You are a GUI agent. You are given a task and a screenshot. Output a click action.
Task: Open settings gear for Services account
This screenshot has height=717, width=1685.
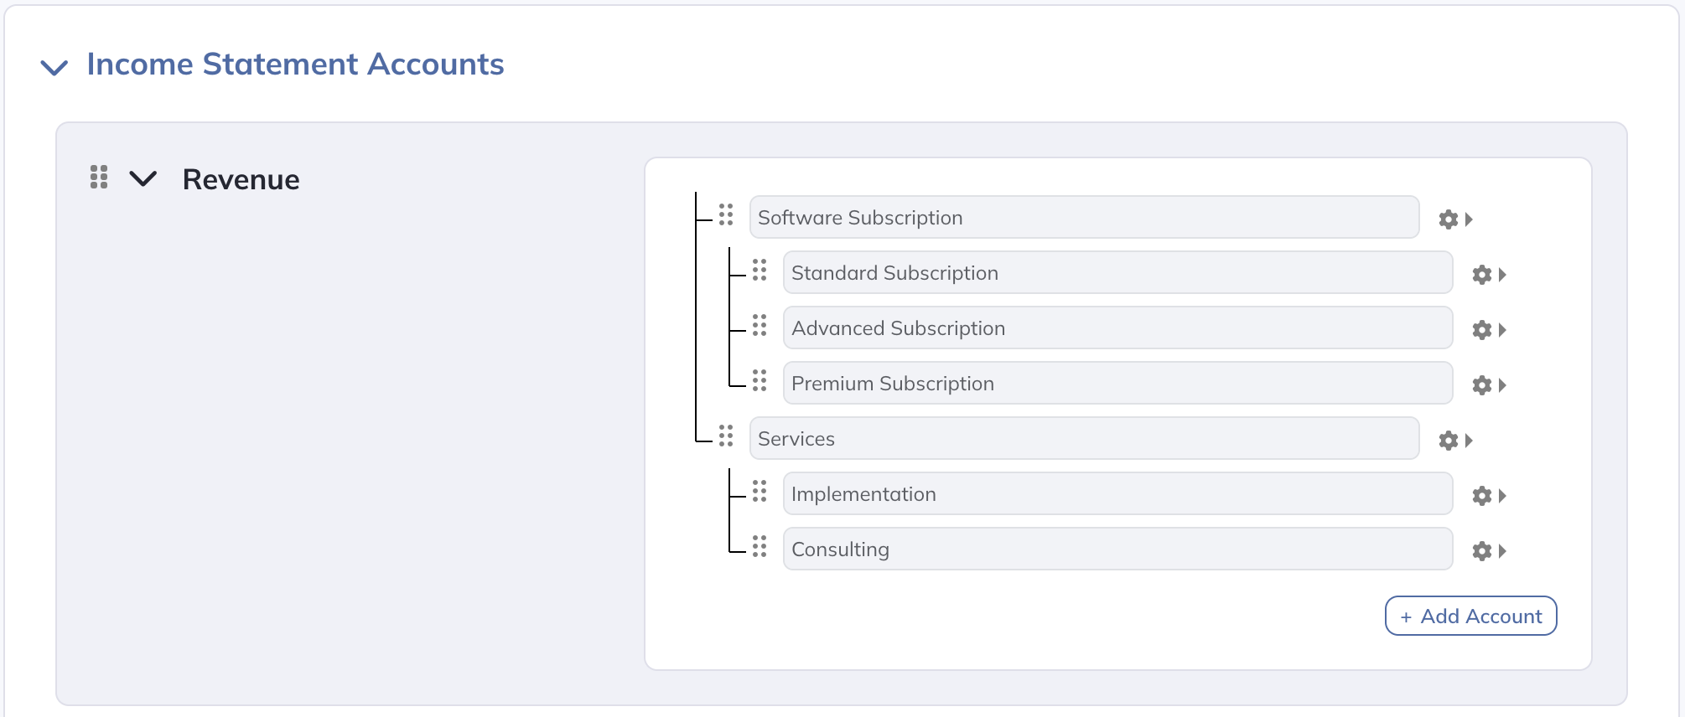click(1449, 441)
